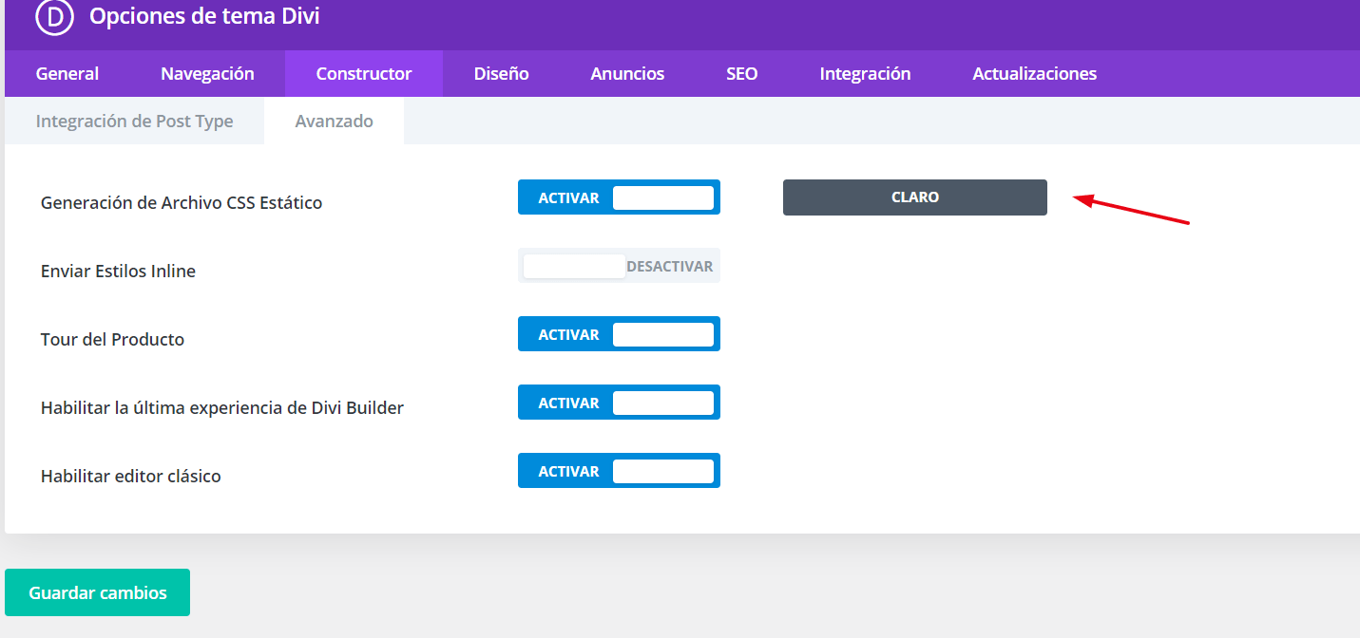The image size is (1360, 638).
Task: Toggle Habilitar editor clásico switch
Action: click(x=619, y=471)
